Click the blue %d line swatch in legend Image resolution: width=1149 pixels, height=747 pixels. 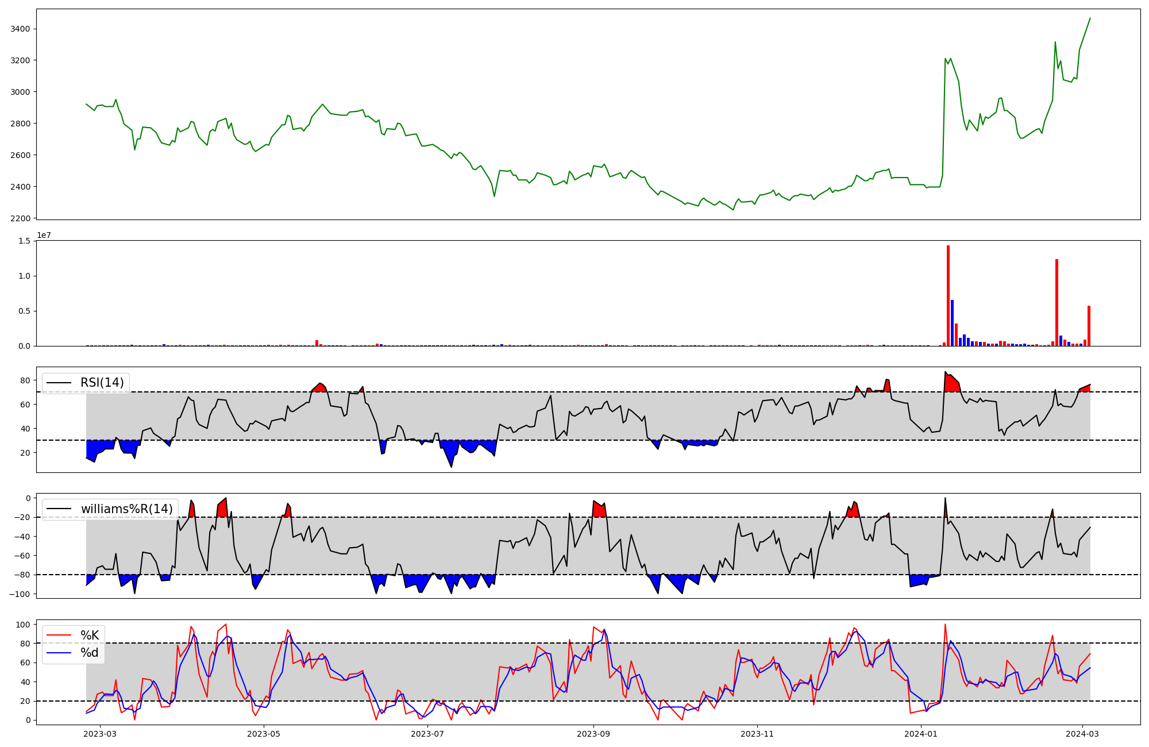59,653
